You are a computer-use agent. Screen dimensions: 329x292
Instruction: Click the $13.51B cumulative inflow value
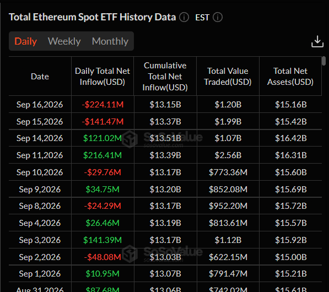coord(165,138)
